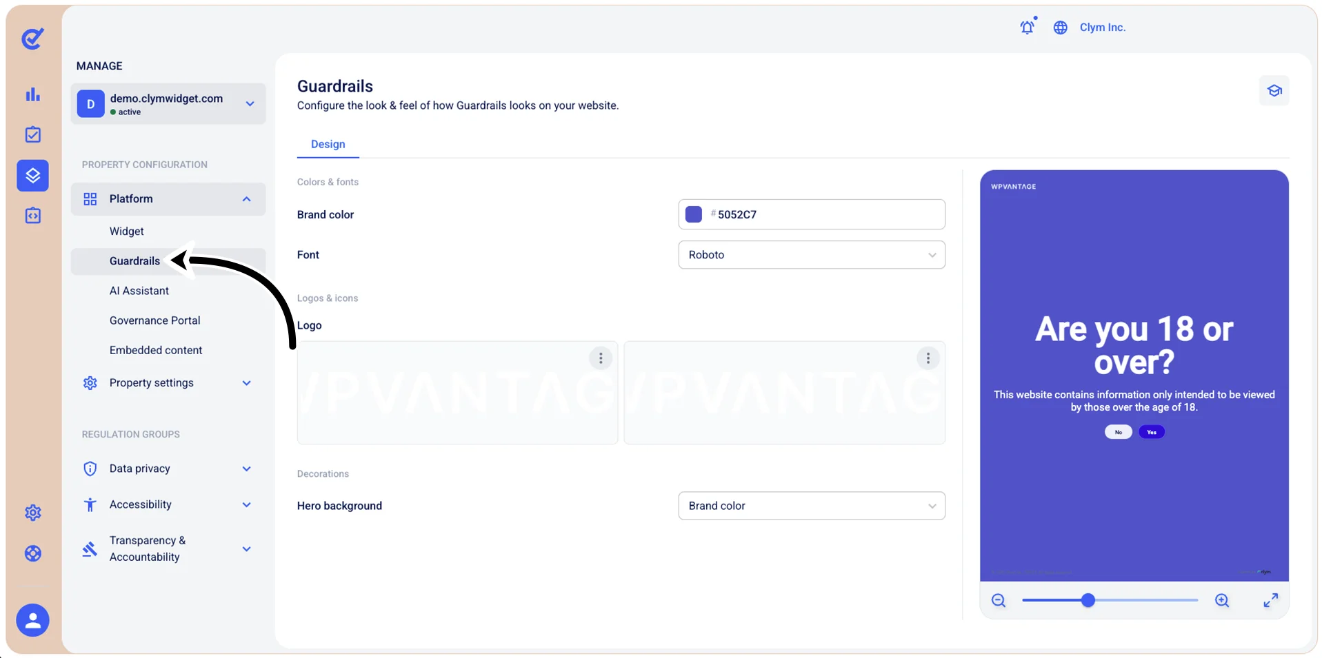1322x658 pixels.
Task: Click the No button in preview
Action: tap(1119, 432)
